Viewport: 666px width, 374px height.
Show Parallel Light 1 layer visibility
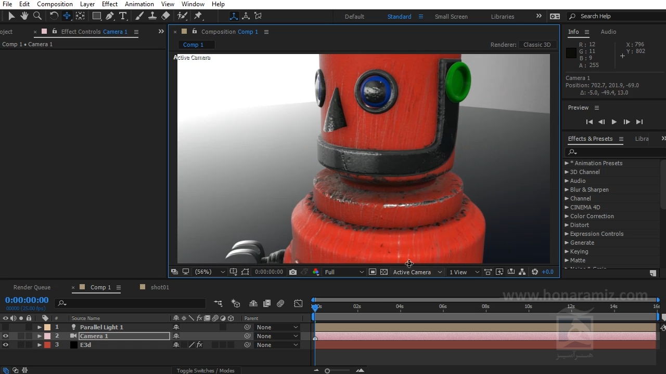[x=6, y=327]
